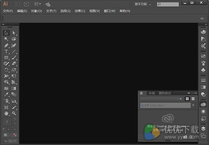Activate the Scale tool
Viewport: 209px width, 145px height.
tap(14, 70)
